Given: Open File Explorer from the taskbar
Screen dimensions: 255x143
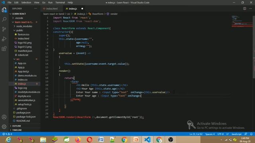Looking at the screenshot, I should pos(43,139).
